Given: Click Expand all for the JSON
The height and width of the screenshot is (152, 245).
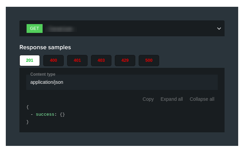Looking at the screenshot, I should pyautogui.click(x=171, y=99).
